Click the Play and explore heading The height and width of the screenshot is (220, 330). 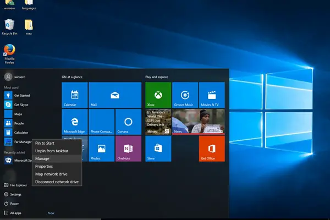(157, 77)
